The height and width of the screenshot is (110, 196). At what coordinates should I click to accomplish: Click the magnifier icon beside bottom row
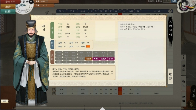54,93
